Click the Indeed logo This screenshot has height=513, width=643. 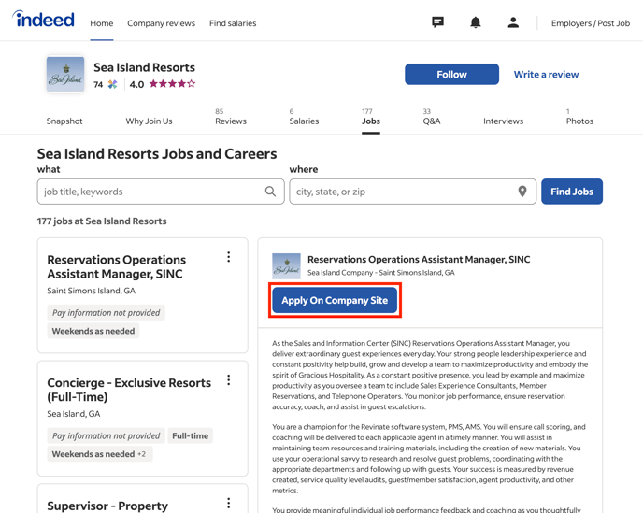[44, 20]
